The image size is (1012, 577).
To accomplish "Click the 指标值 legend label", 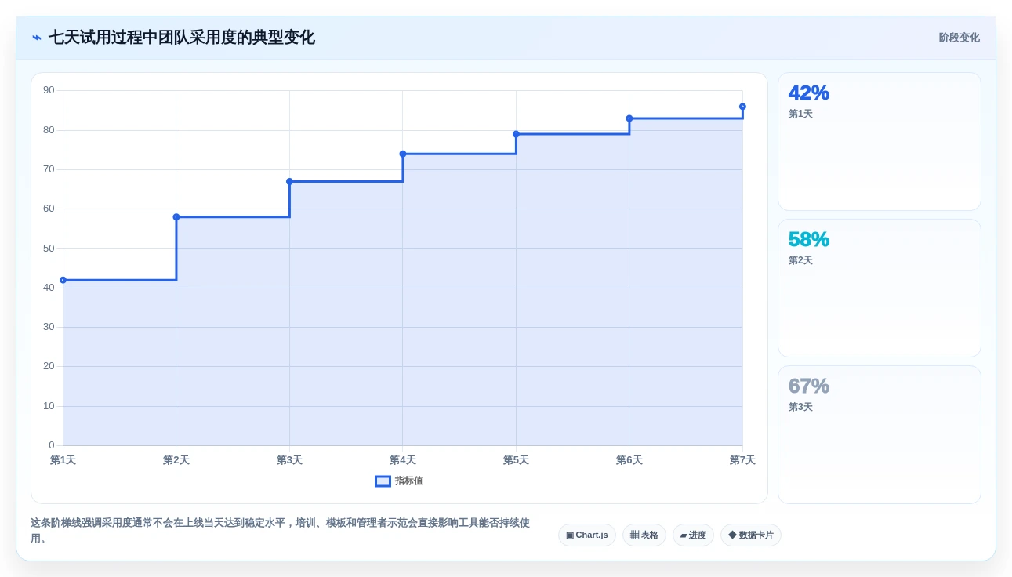I will 409,481.
